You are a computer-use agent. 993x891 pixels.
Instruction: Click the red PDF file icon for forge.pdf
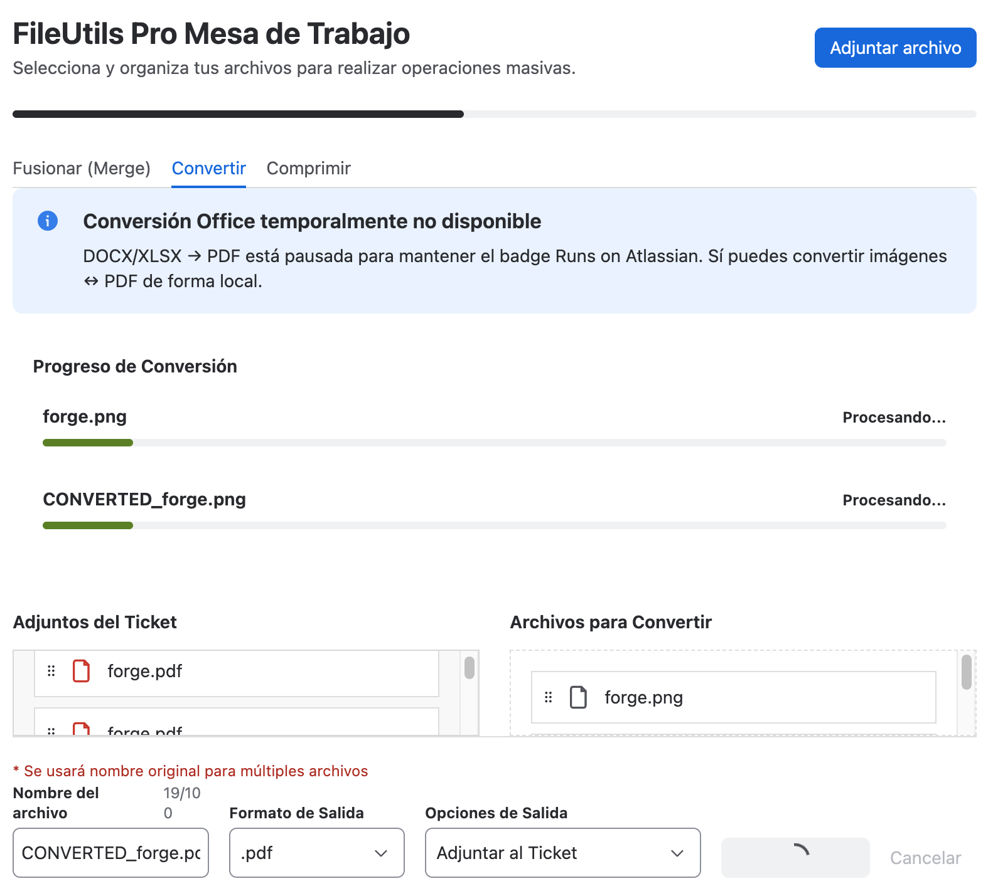pyautogui.click(x=82, y=671)
